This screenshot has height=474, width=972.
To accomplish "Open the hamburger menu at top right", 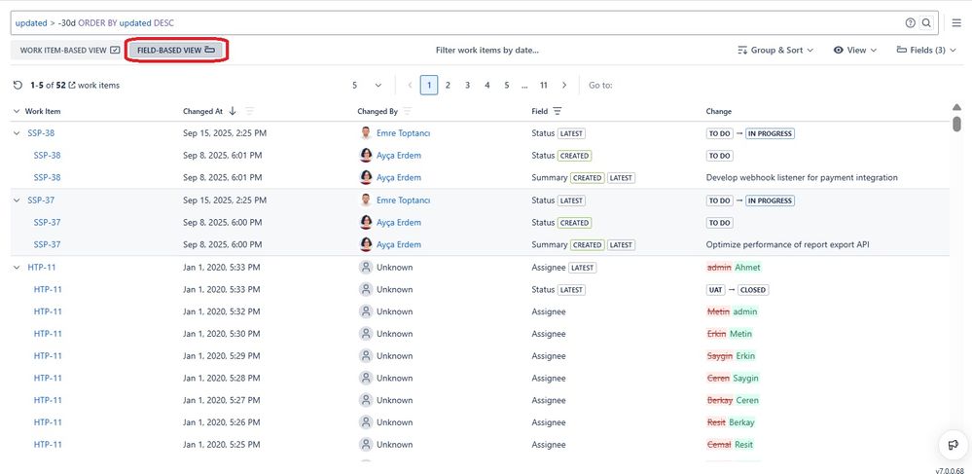I will coord(956,22).
